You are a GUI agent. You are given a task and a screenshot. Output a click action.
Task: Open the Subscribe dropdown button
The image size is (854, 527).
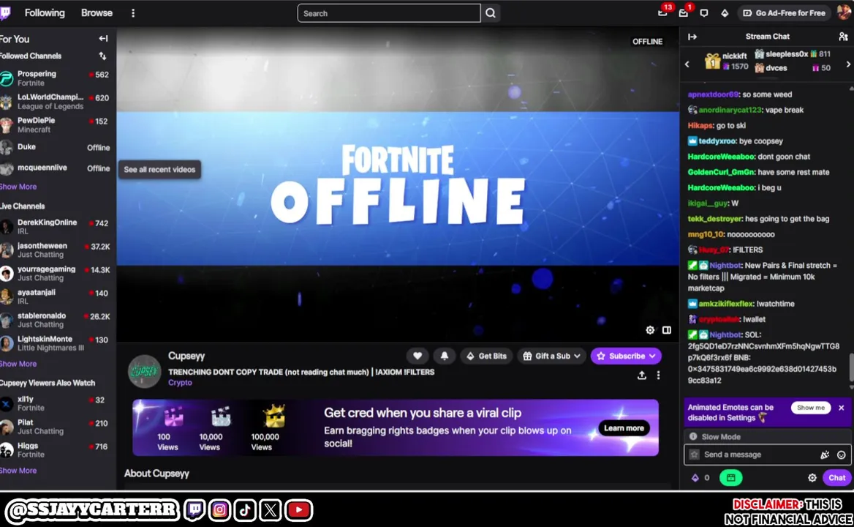point(627,356)
